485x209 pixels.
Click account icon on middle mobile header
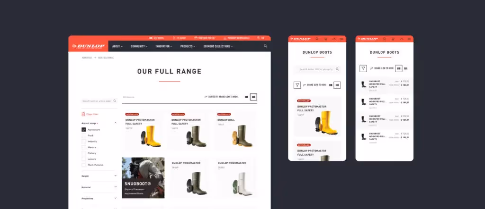pos(334,39)
